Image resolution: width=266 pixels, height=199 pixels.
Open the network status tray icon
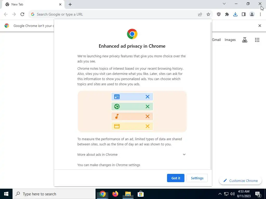point(226,194)
